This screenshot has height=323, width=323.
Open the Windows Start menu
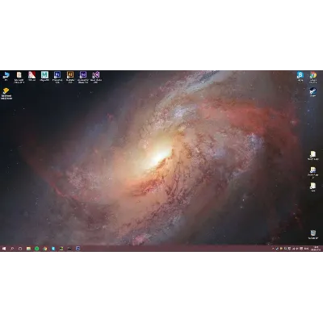tap(4, 249)
